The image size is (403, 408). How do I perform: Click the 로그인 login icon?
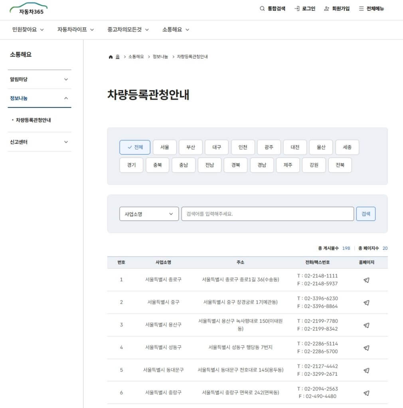(x=296, y=8)
